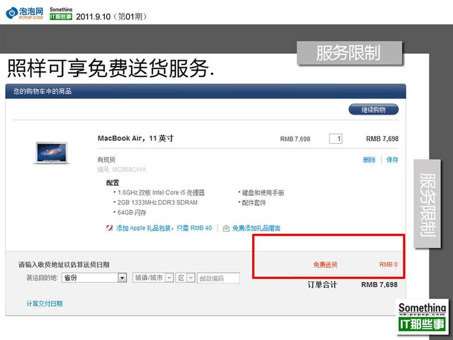Click the quantity field showing 1

click(x=335, y=139)
